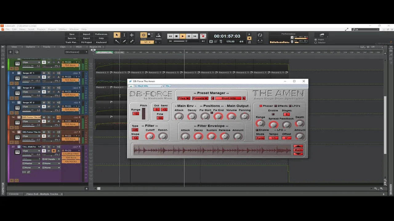Start playback with the Play button

coord(183,36)
